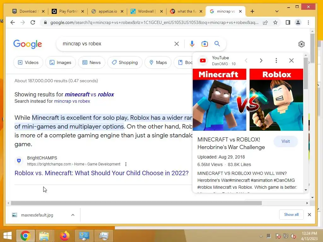
Task: Open the Chrome profile avatar
Action: [x=298, y=22]
